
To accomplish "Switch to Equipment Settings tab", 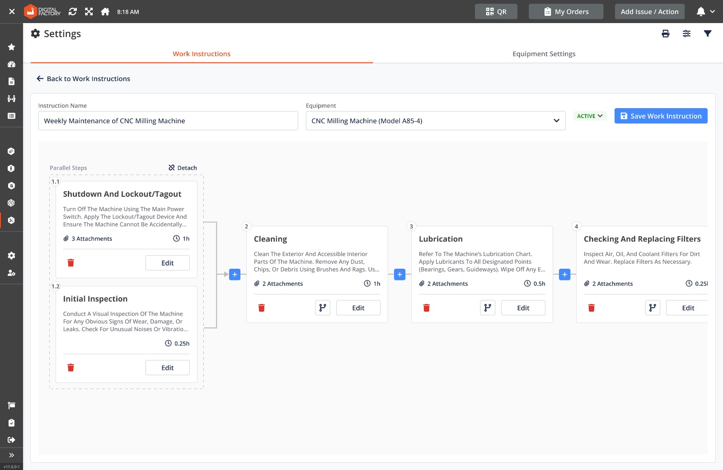I will (544, 54).
